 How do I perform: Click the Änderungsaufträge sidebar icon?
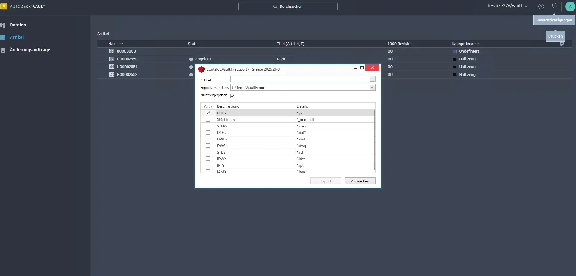3,50
